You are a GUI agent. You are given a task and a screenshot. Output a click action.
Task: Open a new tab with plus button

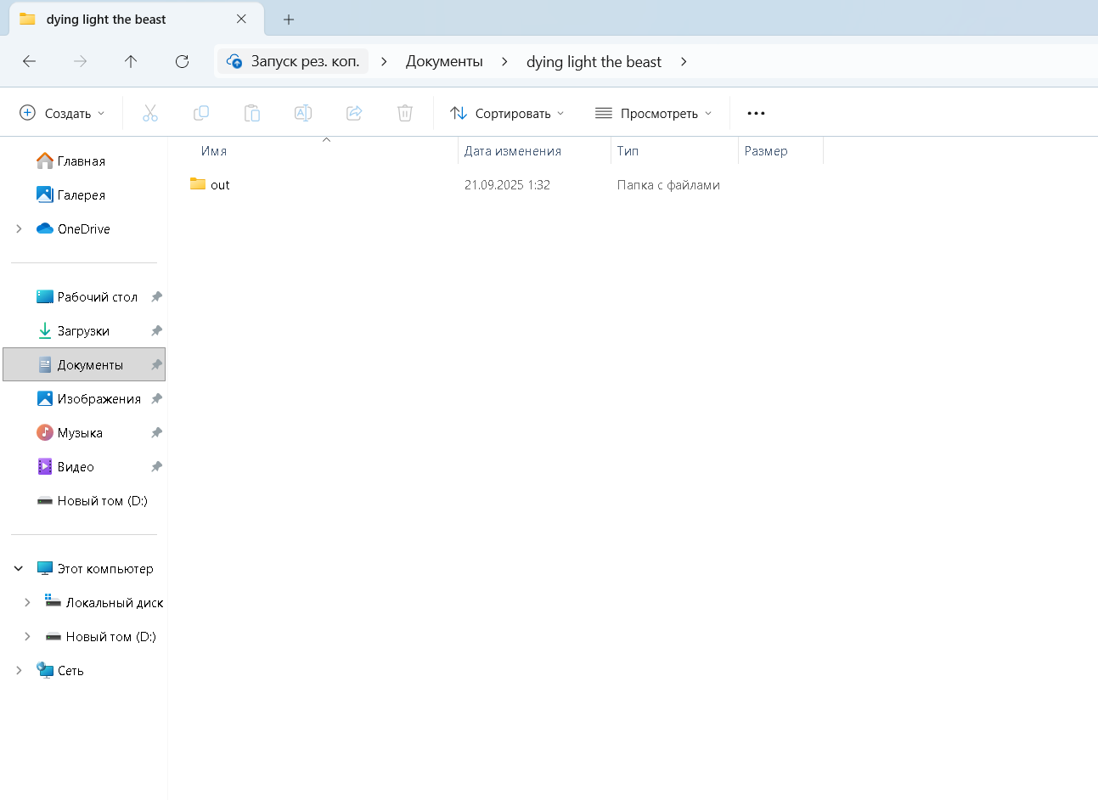pyautogui.click(x=289, y=20)
